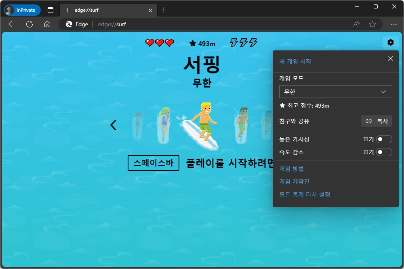Open the 게임 제작진 link
Screen dimensions: 404x269
(294, 181)
